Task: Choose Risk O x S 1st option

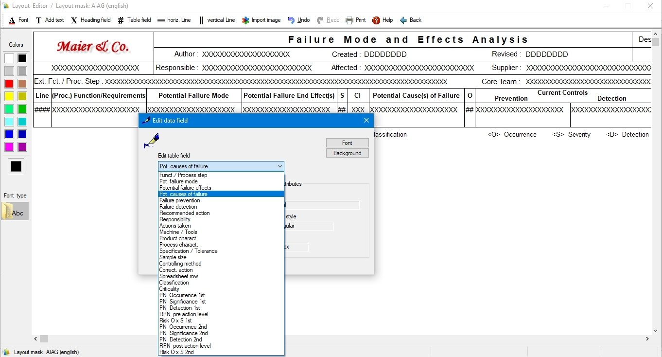Action: click(221, 321)
